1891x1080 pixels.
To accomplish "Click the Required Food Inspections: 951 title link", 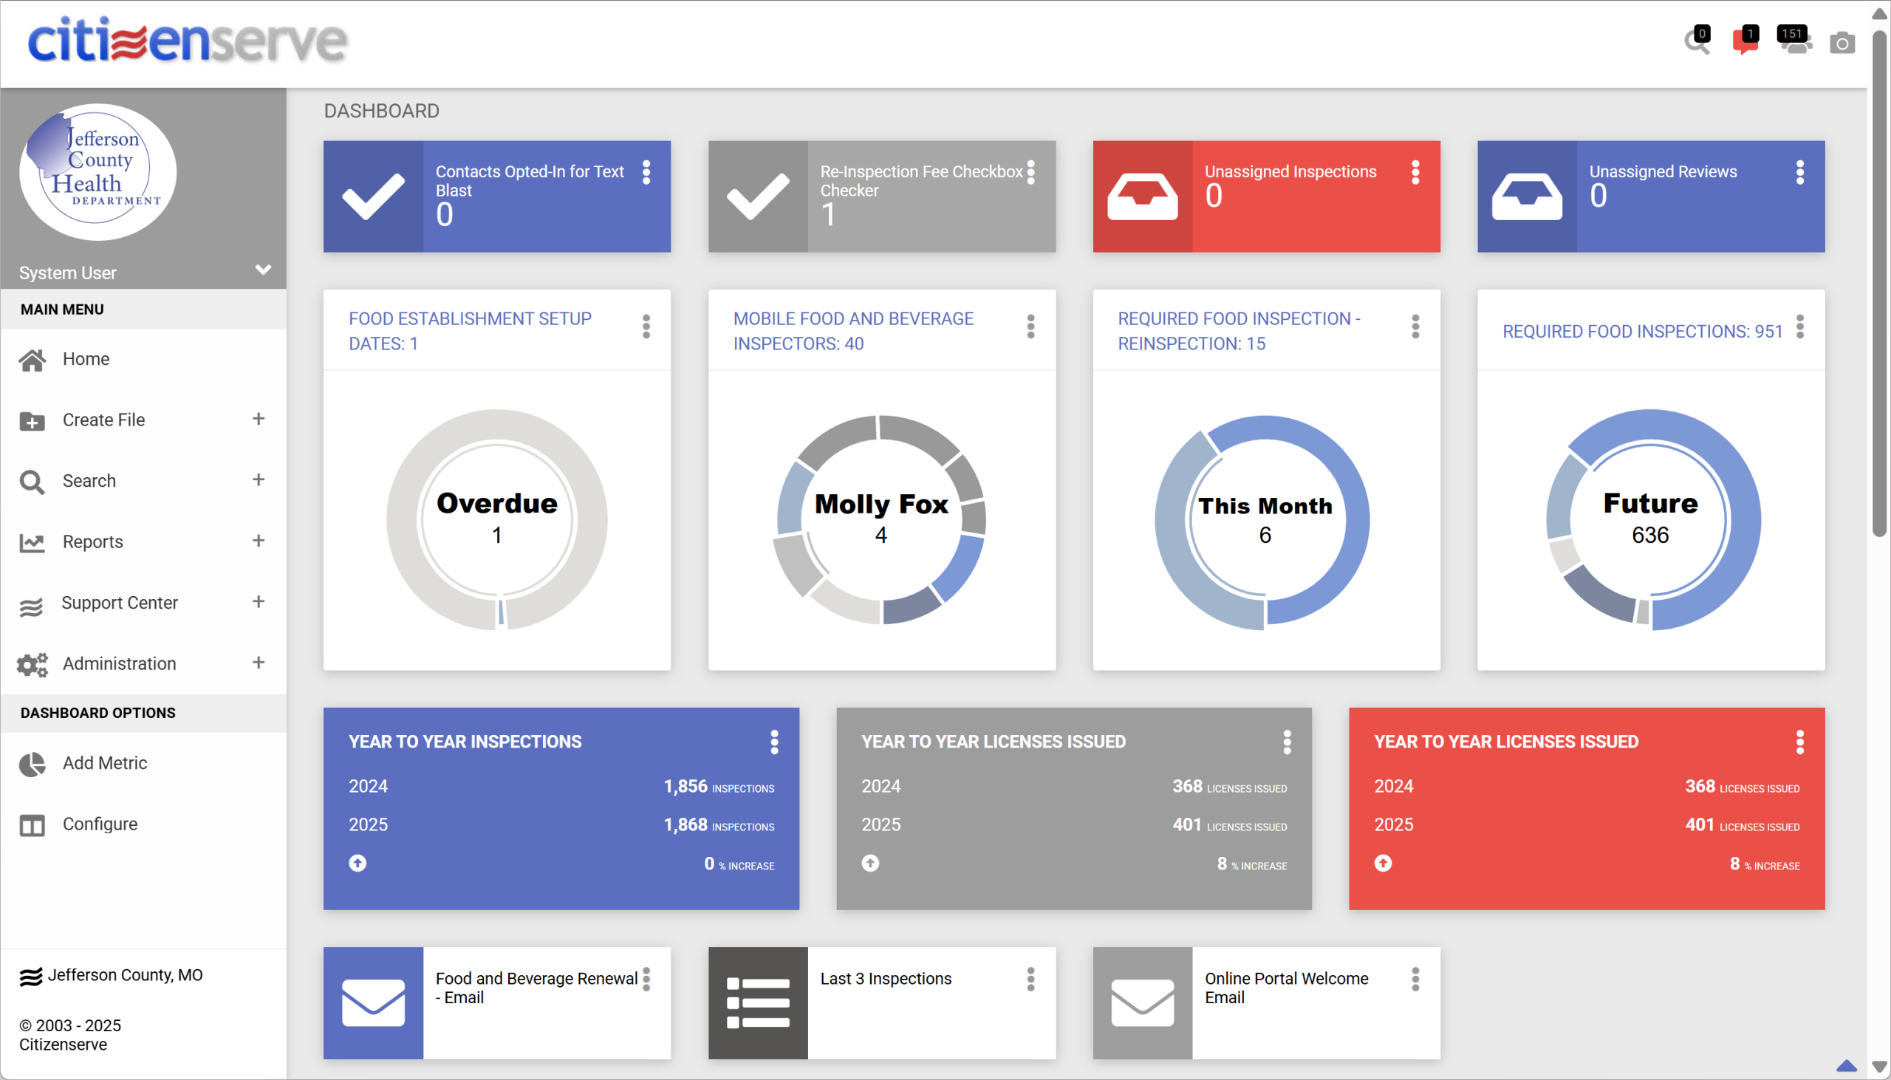I will pyautogui.click(x=1642, y=332).
